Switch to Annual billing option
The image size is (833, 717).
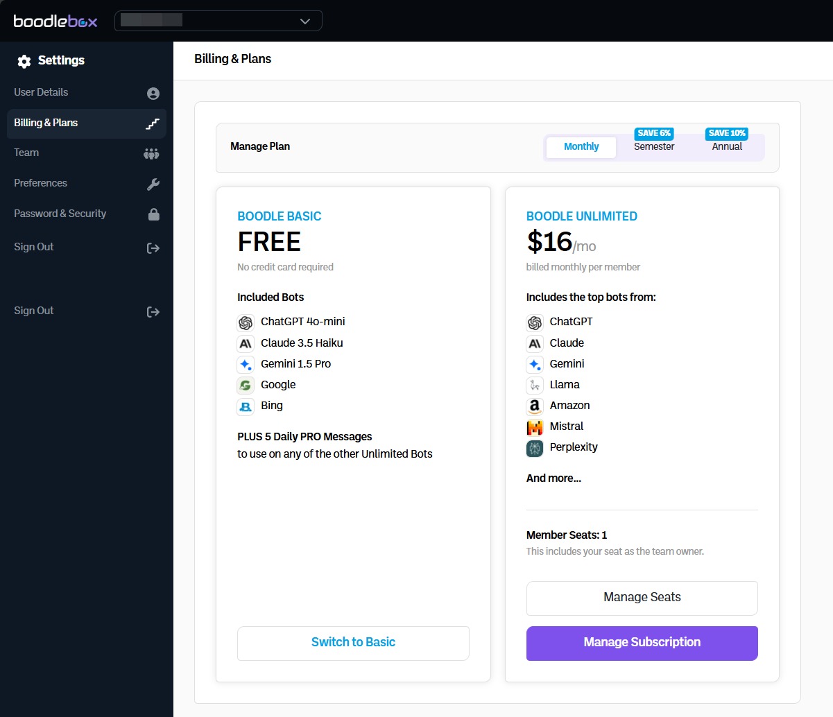point(726,147)
